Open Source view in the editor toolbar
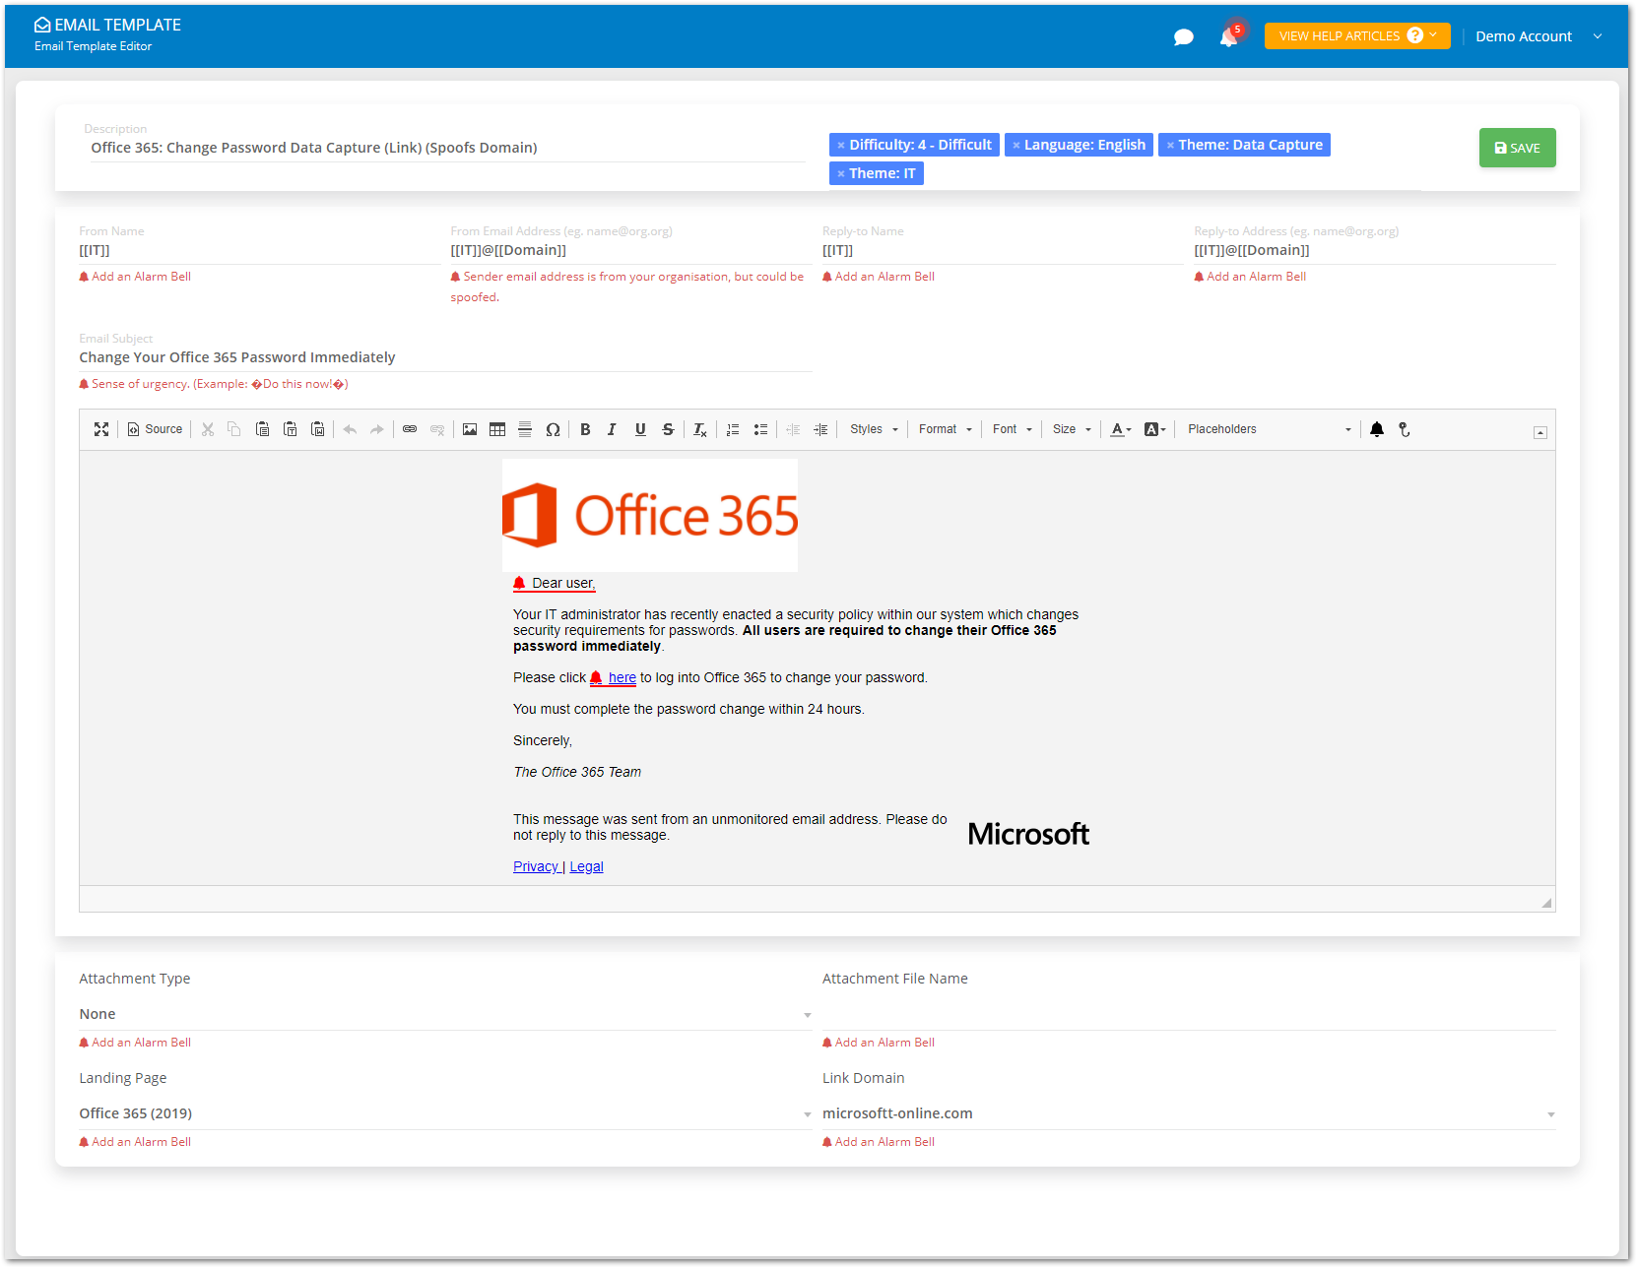Viewport: 1637px width, 1268px height. [x=156, y=429]
